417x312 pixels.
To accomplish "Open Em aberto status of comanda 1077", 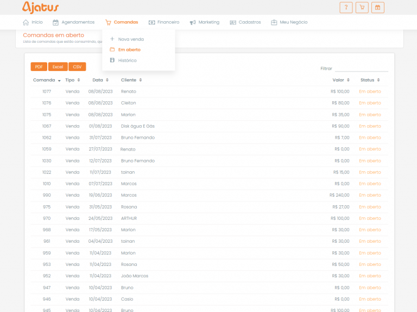I will 370,92.
